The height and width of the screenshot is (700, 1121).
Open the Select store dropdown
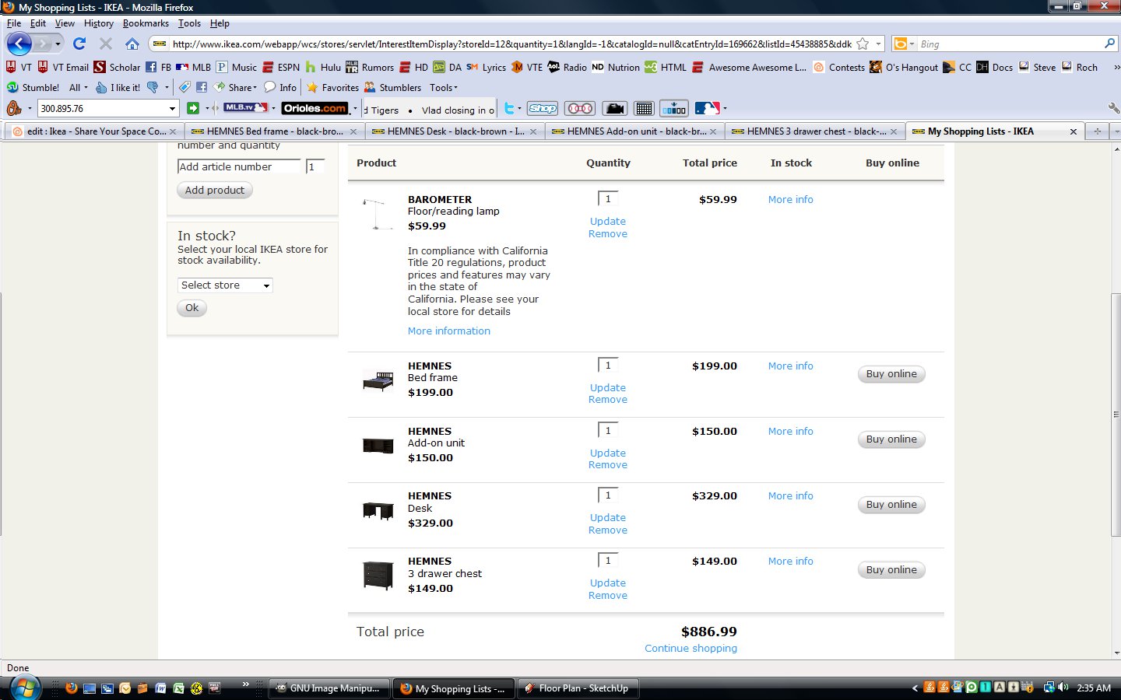225,285
